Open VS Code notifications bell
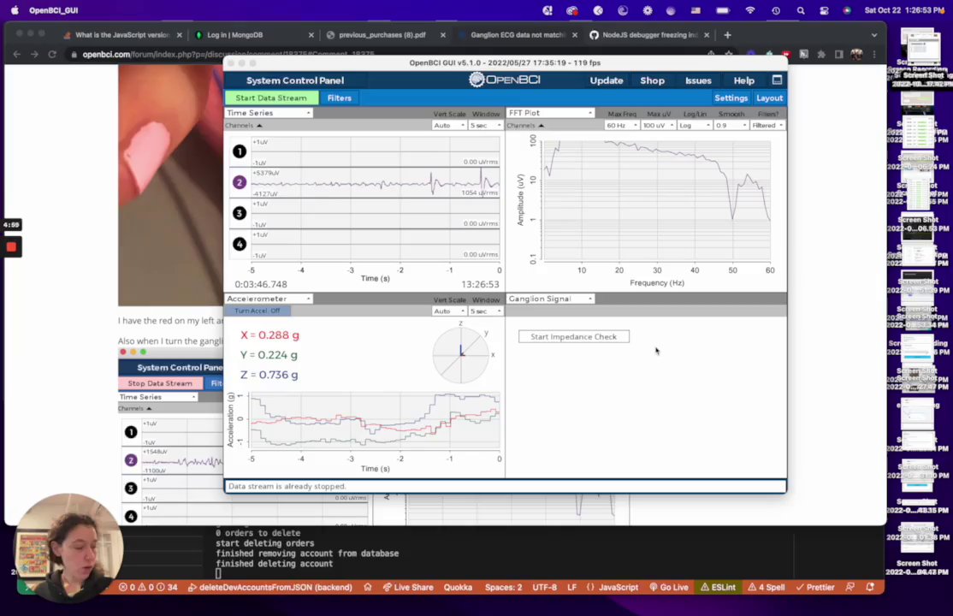 click(870, 588)
